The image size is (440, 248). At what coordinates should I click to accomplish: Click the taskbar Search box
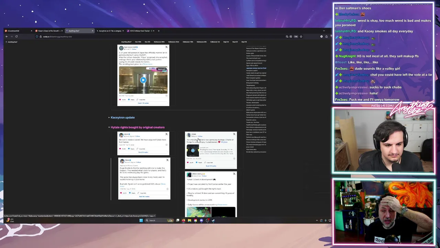click(160, 220)
